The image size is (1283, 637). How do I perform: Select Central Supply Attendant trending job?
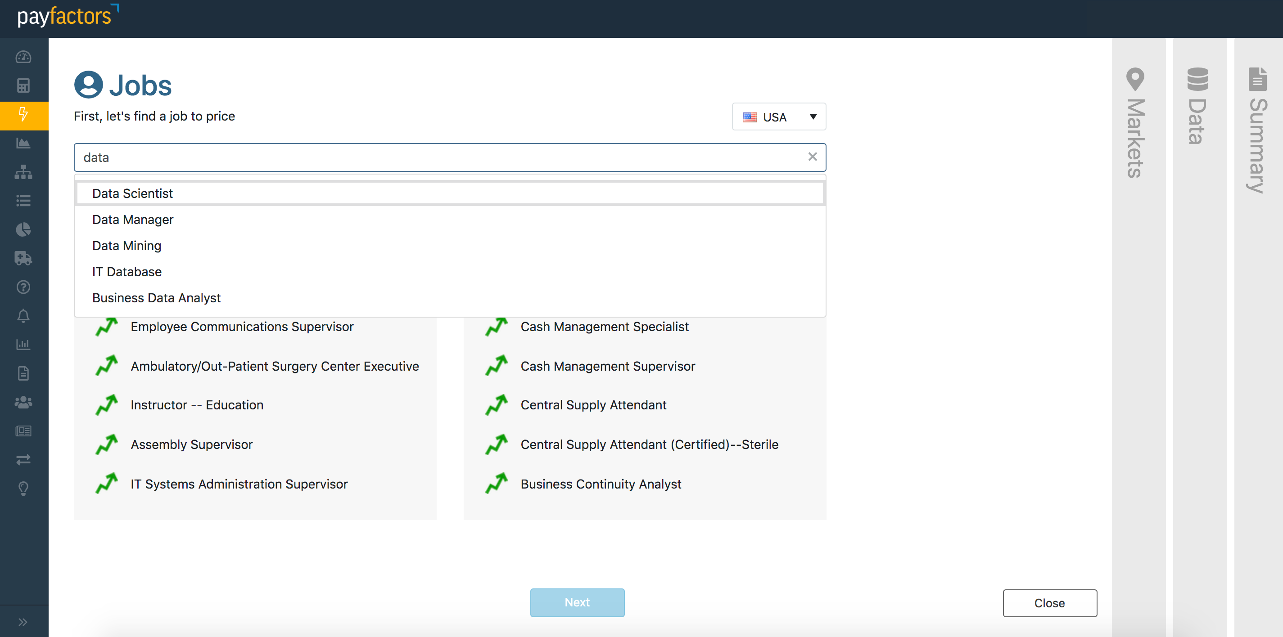pyautogui.click(x=593, y=405)
